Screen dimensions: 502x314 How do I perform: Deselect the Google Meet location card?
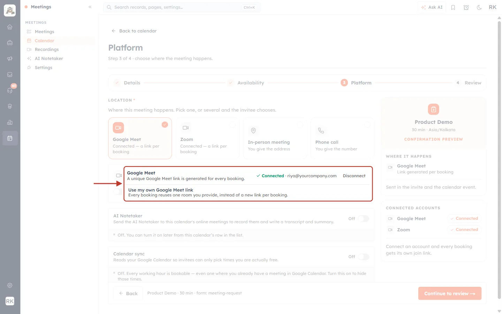140,138
